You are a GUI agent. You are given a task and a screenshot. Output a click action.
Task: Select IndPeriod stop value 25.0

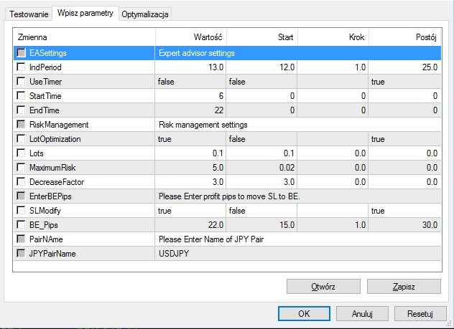[404, 67]
